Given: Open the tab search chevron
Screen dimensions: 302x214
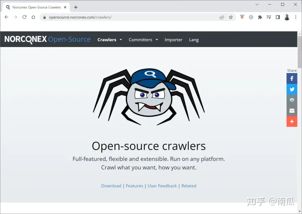Looking at the screenshot, I should coord(257,5).
